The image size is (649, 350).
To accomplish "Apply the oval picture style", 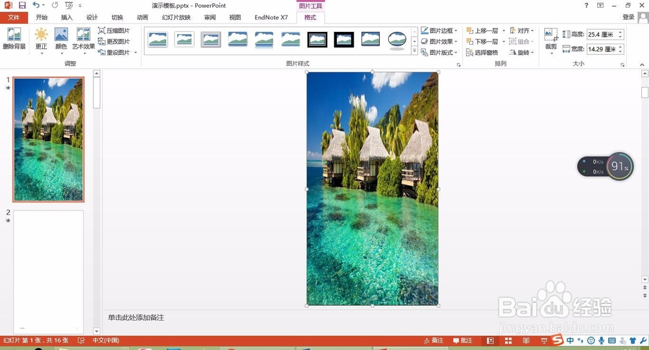I will click(397, 40).
